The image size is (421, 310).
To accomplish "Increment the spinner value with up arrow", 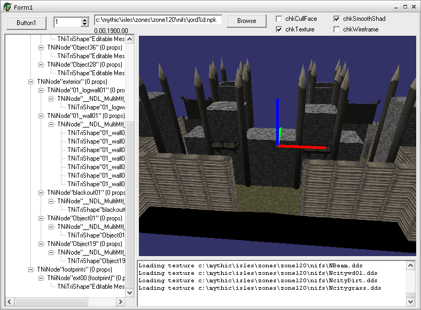I will tap(85, 20).
